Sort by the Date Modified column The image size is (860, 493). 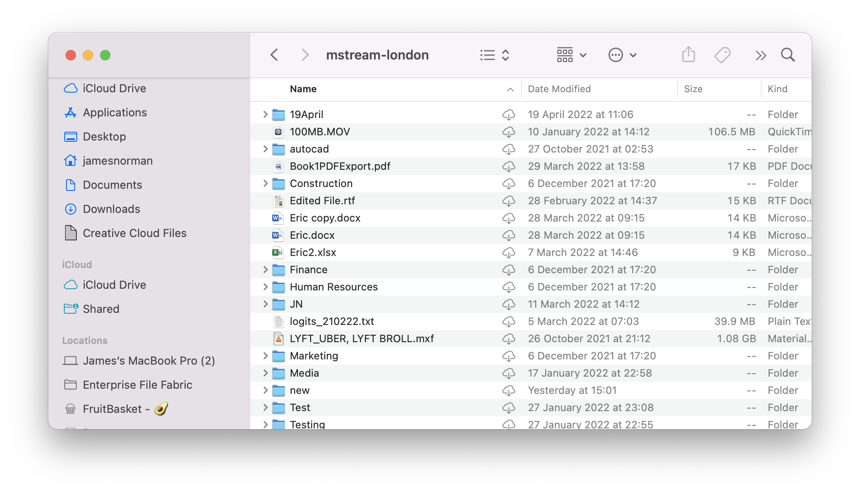coord(559,89)
